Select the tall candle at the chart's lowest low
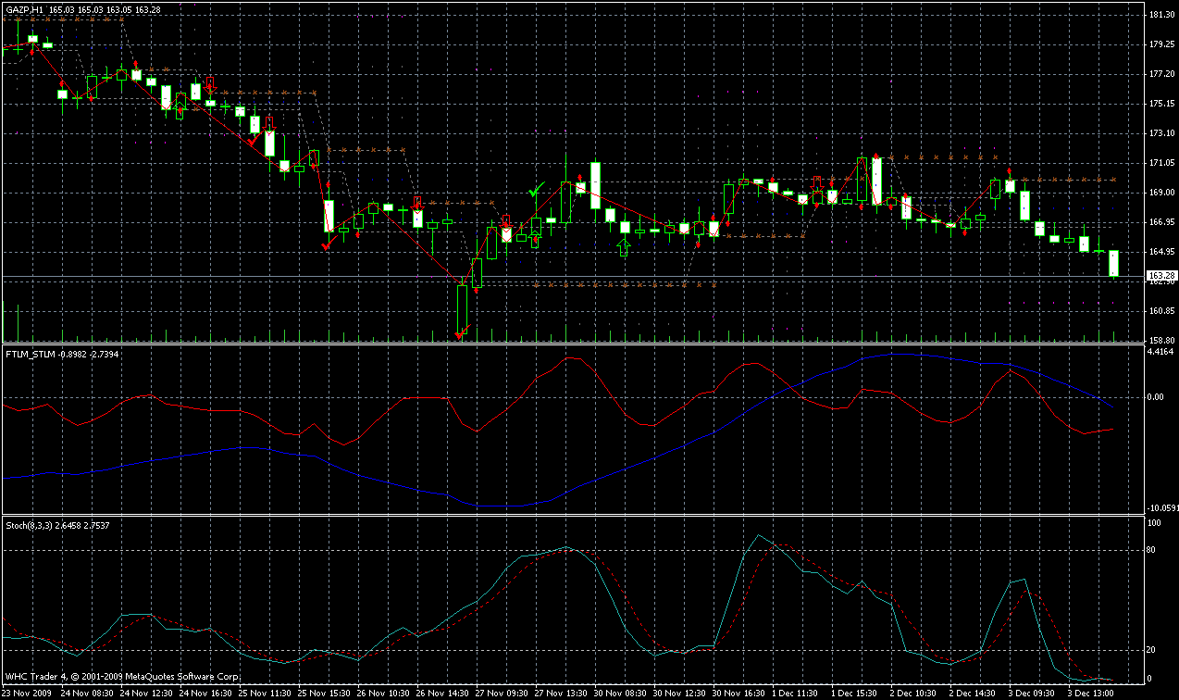This screenshot has height=700, width=1179. click(x=462, y=308)
